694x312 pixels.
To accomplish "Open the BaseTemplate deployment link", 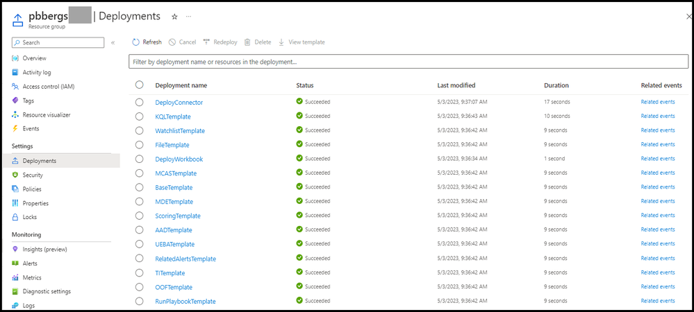I will (174, 187).
